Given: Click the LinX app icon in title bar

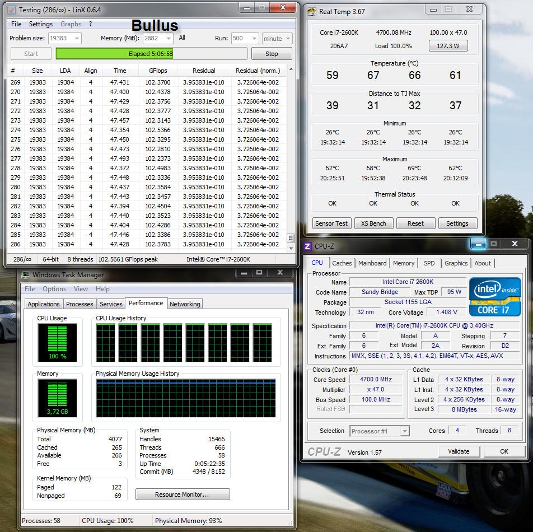Looking at the screenshot, I should click(12, 10).
